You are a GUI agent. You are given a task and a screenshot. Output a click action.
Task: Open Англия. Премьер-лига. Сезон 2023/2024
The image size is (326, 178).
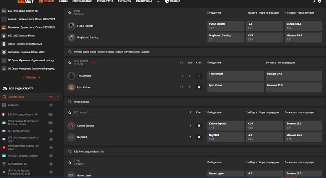tap(31, 19)
